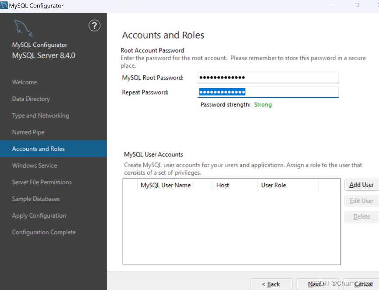Click the Add User button
Screen dimensions: 379x290
(x=362, y=185)
